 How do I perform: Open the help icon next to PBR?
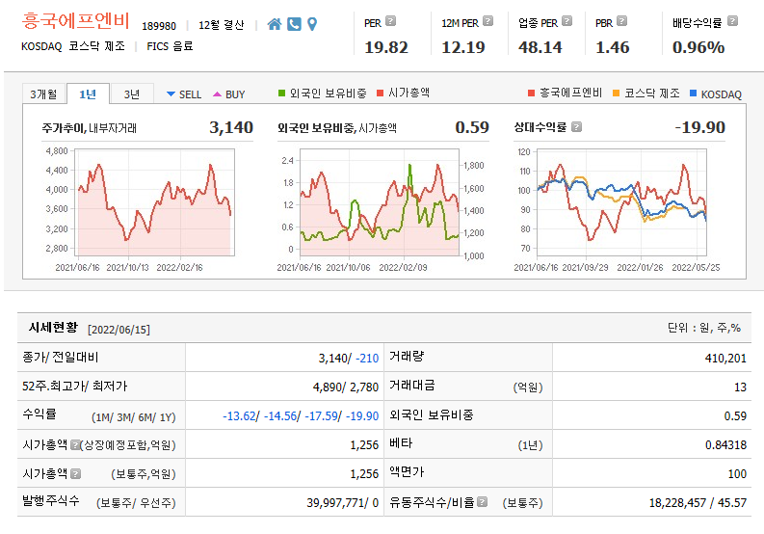pos(621,21)
